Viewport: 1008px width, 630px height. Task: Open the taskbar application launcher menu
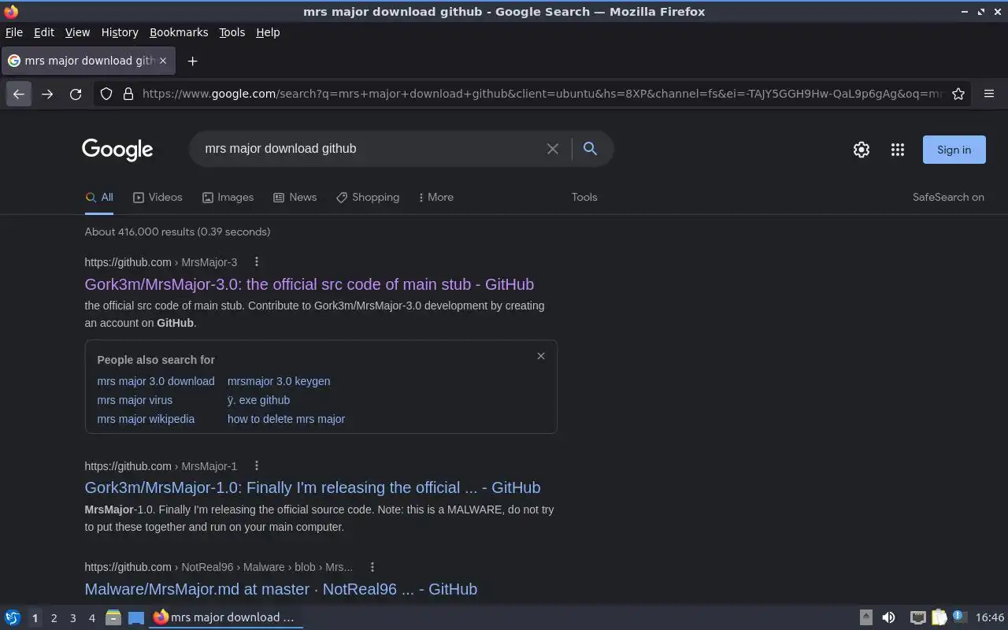pyautogui.click(x=13, y=617)
